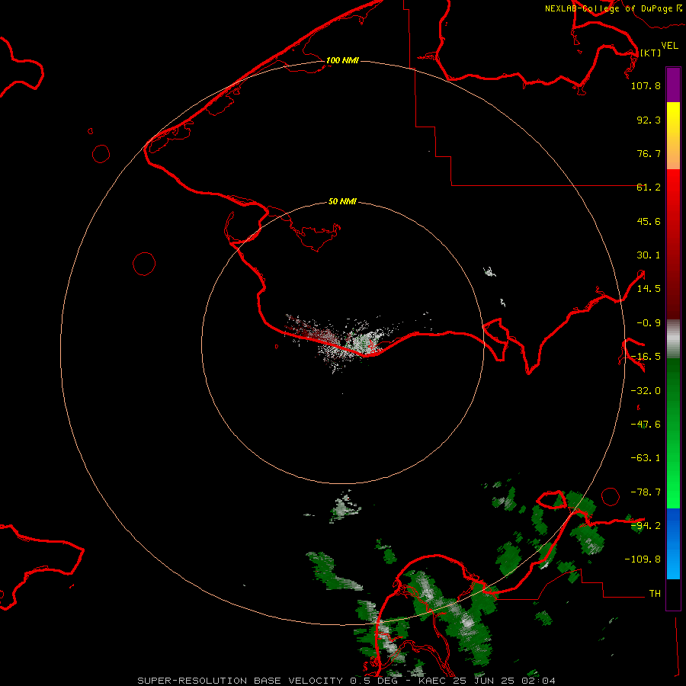Image resolution: width=686 pixels, height=686 pixels.
Task: Click the 92.3 legend value
Action: 649,120
